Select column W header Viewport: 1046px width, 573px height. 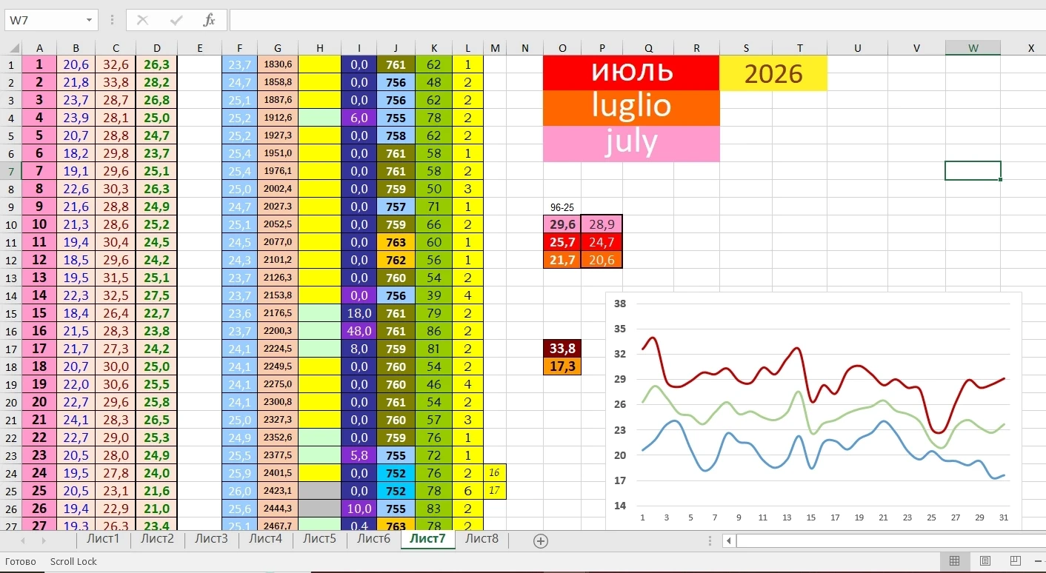[x=973, y=48]
